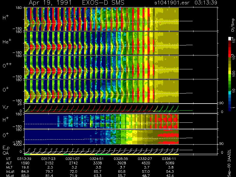Click the ALT value "2742"

pyautogui.click(x=73, y=163)
